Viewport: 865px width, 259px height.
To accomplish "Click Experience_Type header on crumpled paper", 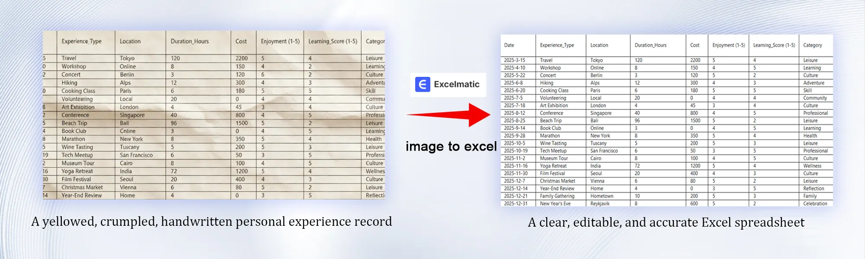I will (81, 41).
